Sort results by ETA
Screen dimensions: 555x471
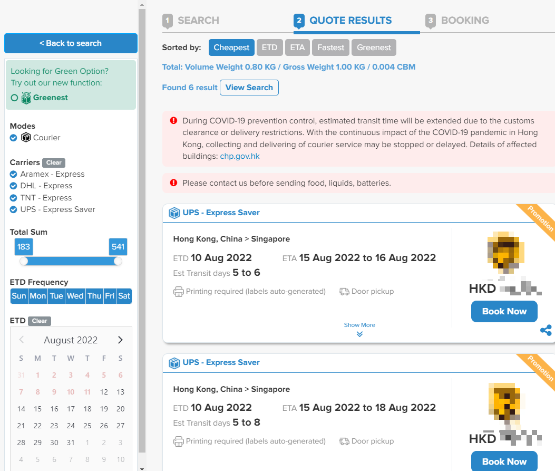pyautogui.click(x=297, y=47)
